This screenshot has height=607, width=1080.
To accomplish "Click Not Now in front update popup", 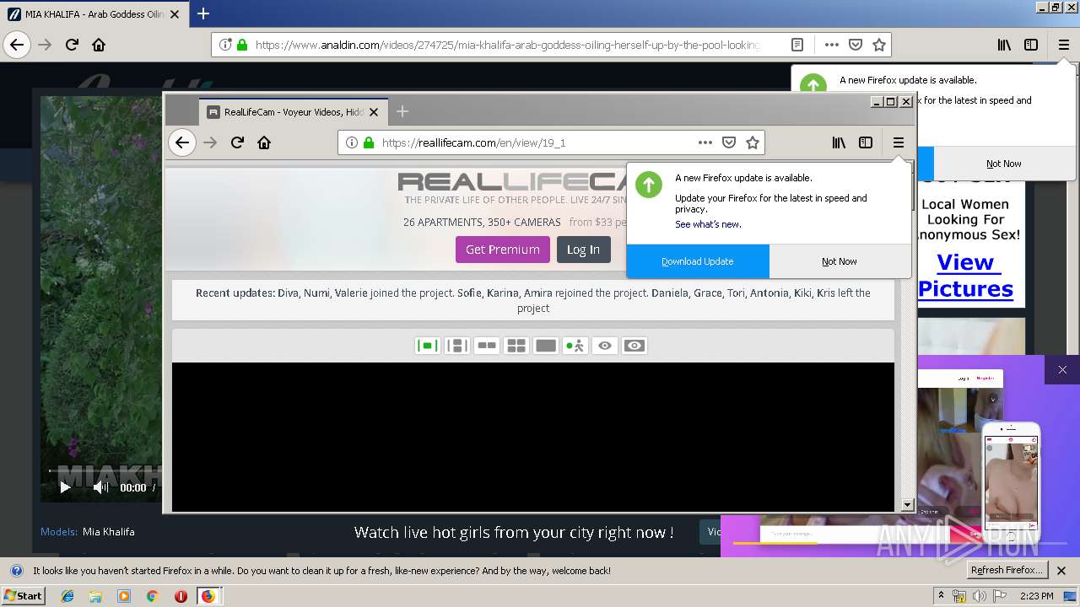I will coord(840,261).
